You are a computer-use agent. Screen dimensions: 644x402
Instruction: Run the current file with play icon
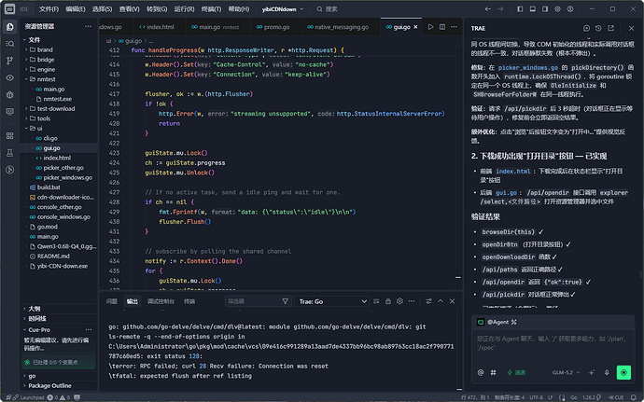[430, 27]
